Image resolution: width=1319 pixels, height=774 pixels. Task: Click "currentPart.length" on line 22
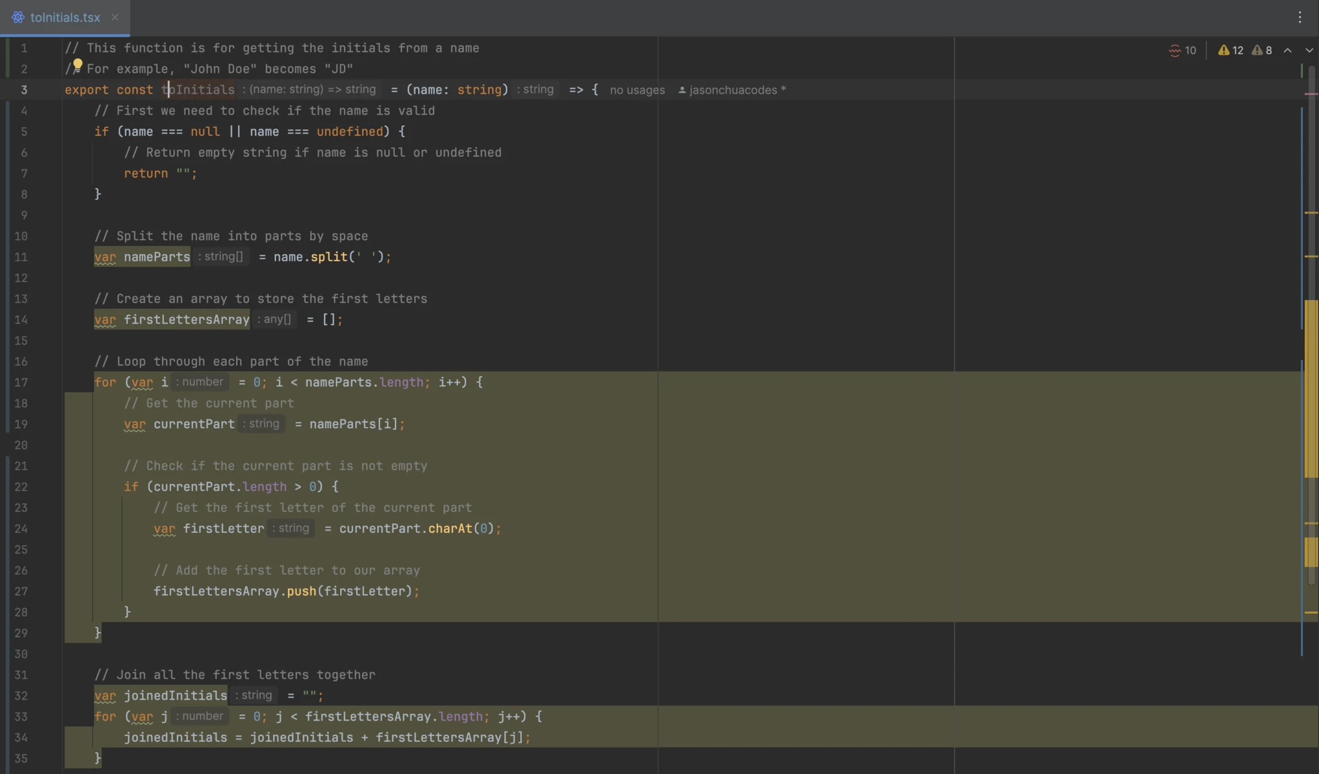[x=220, y=487]
